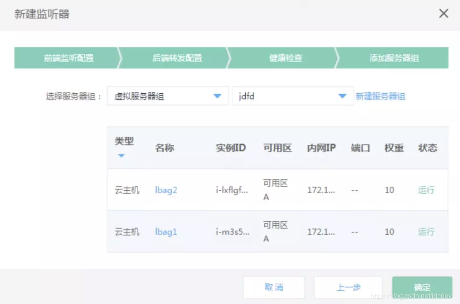Select the lbag2 table row
460x304 pixels.
pos(277,190)
